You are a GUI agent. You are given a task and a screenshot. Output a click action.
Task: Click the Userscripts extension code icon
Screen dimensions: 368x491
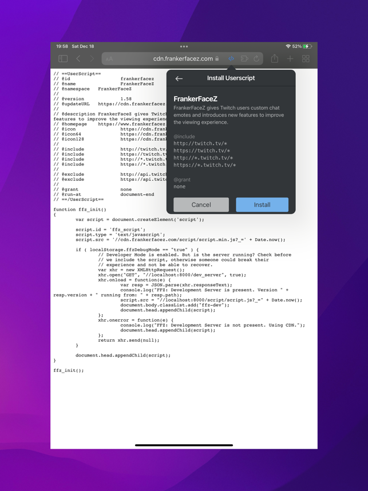(231, 58)
